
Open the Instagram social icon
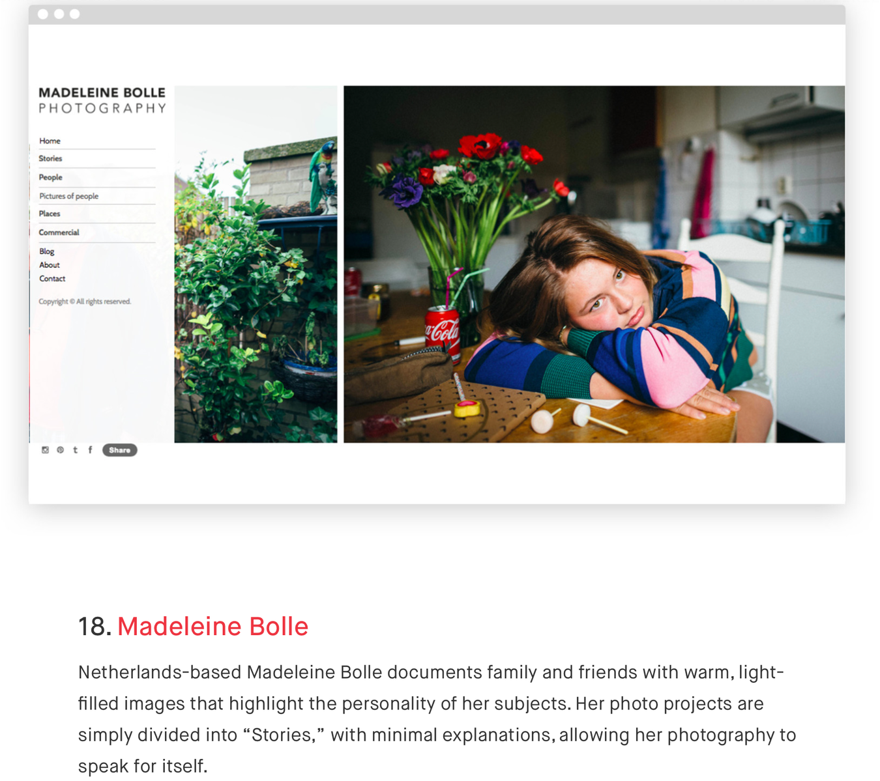point(45,450)
